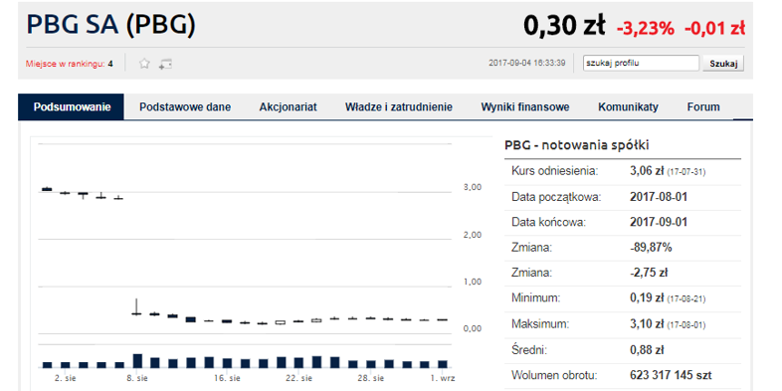Viewport: 782px width, 391px height.
Task: Click the Kurs odniesienia value 3,06 zł
Action: pos(647,171)
